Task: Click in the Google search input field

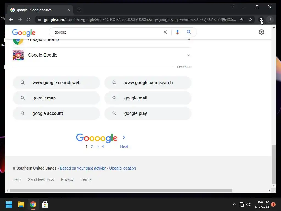Action: (108, 32)
